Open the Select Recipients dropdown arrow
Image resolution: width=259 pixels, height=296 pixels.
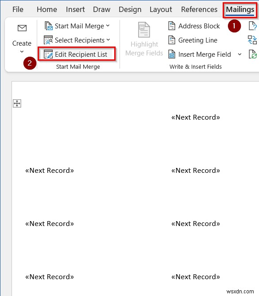coord(108,39)
